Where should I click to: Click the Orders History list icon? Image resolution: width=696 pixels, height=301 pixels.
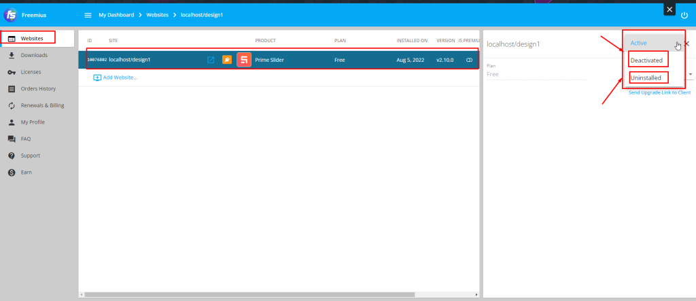(x=12, y=89)
